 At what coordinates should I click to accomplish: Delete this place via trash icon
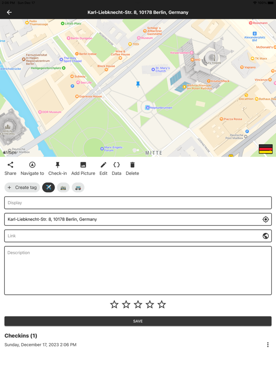(x=132, y=165)
